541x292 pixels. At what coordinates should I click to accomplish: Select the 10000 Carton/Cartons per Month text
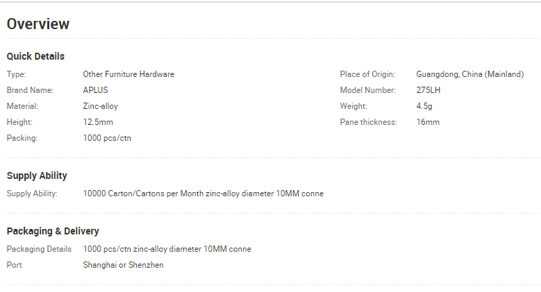click(x=143, y=194)
